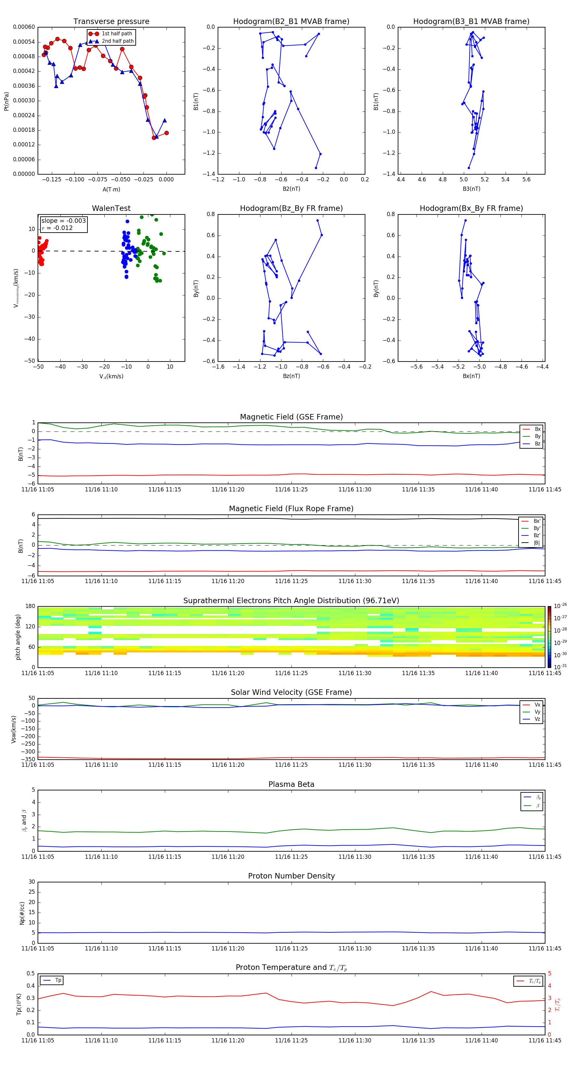Viewport: 583px width, 1069px height.
Task: Click the "r = -0.012" annotation
Action: [57, 228]
